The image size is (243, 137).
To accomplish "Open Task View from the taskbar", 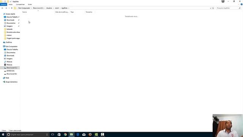I will tap(53, 134).
